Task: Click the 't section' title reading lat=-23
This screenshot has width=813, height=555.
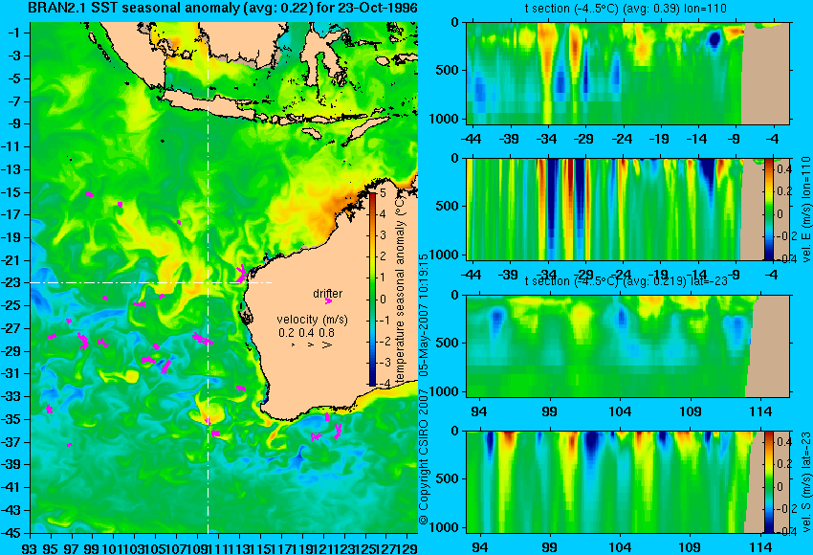Action: (x=626, y=281)
